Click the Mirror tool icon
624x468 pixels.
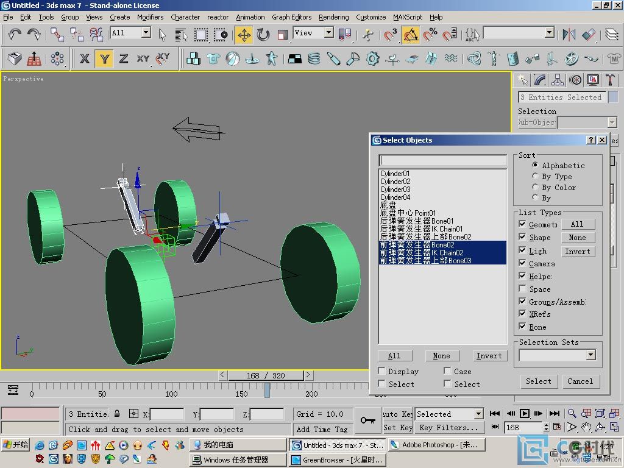(x=569, y=35)
